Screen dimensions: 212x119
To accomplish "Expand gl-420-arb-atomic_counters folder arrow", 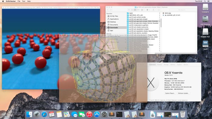I will (x=159, y=33).
